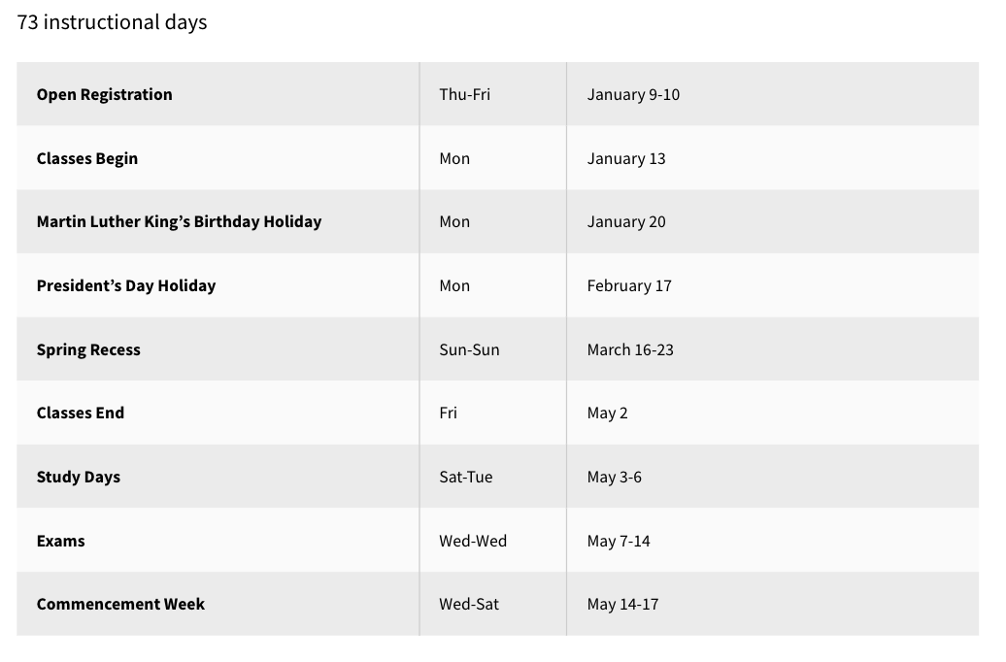Image resolution: width=1006 pixels, height=662 pixels.
Task: Select the Commencement Week row label
Action: click(x=120, y=604)
